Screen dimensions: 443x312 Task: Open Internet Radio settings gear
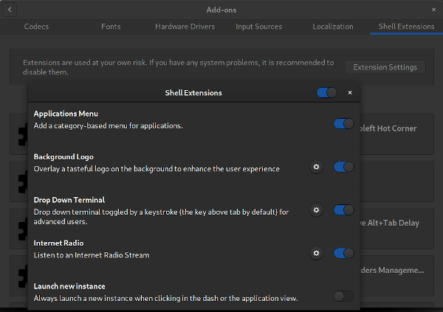[316, 253]
